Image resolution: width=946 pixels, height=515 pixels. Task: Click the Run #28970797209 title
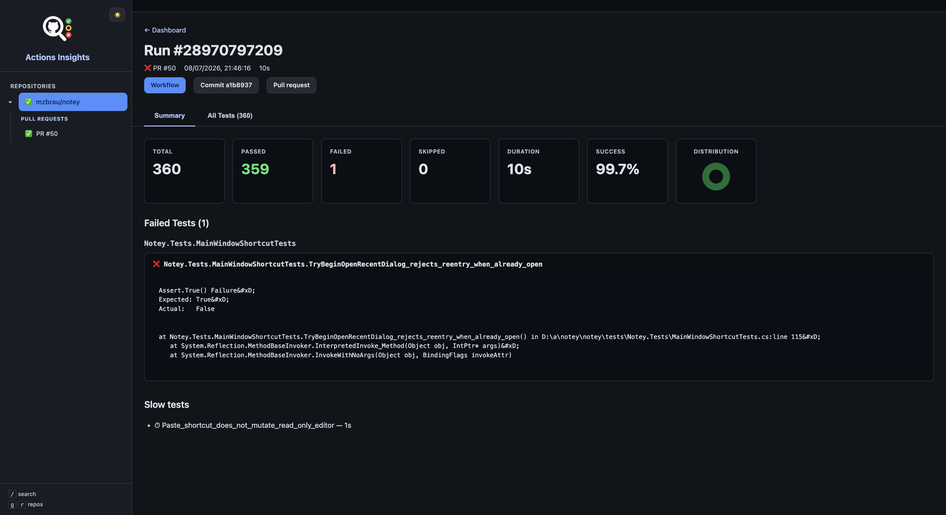213,50
